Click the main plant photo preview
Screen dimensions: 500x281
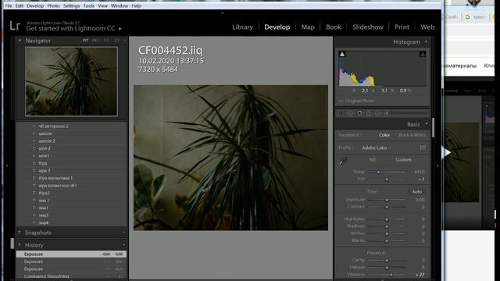pos(230,158)
